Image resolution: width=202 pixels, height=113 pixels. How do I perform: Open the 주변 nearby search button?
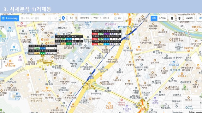72,18
